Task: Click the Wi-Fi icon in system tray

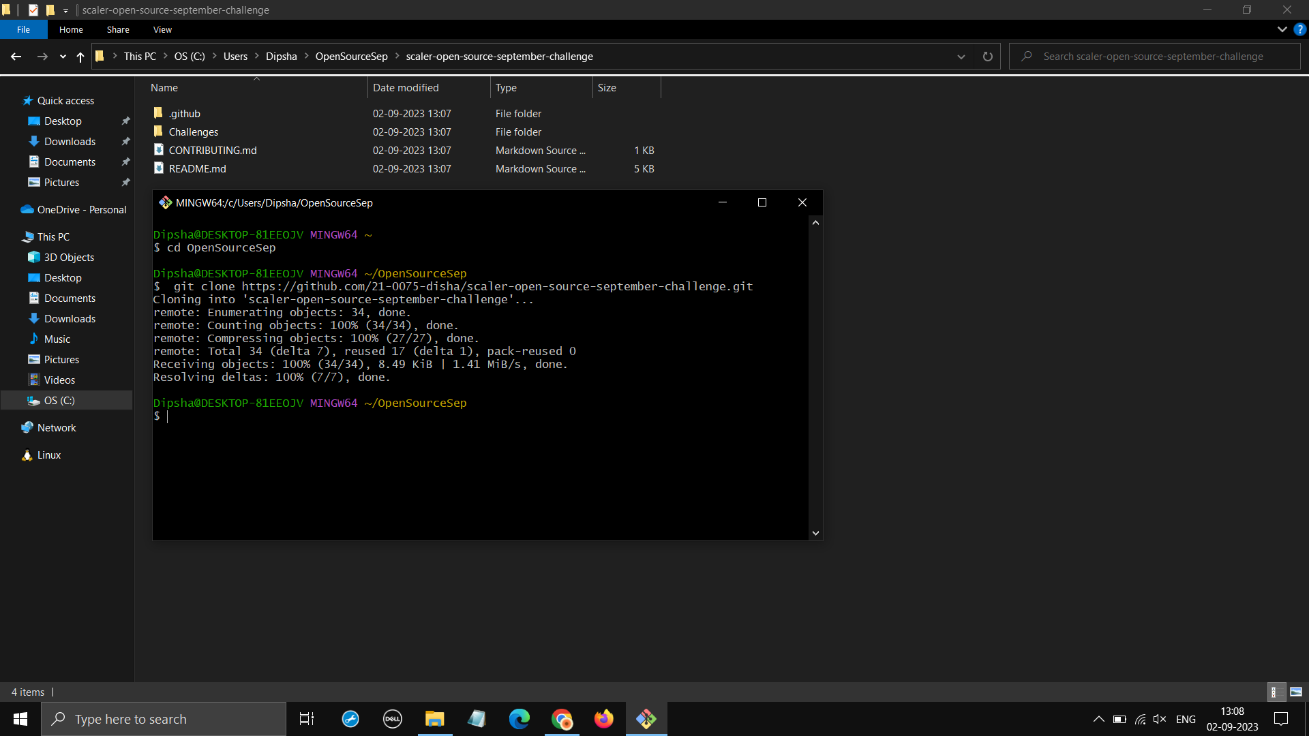Action: 1140,719
